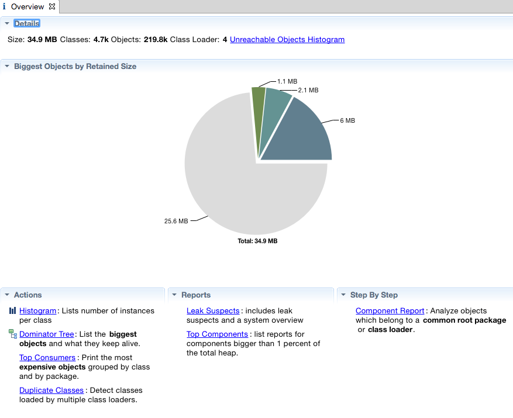This screenshot has width=513, height=418.
Task: Open the Dominator Tree link
Action: pyautogui.click(x=46, y=334)
